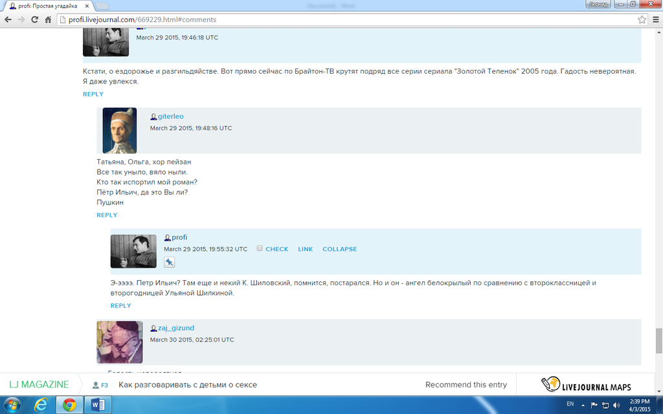Click the LINK permalink of profi comment

coord(306,249)
